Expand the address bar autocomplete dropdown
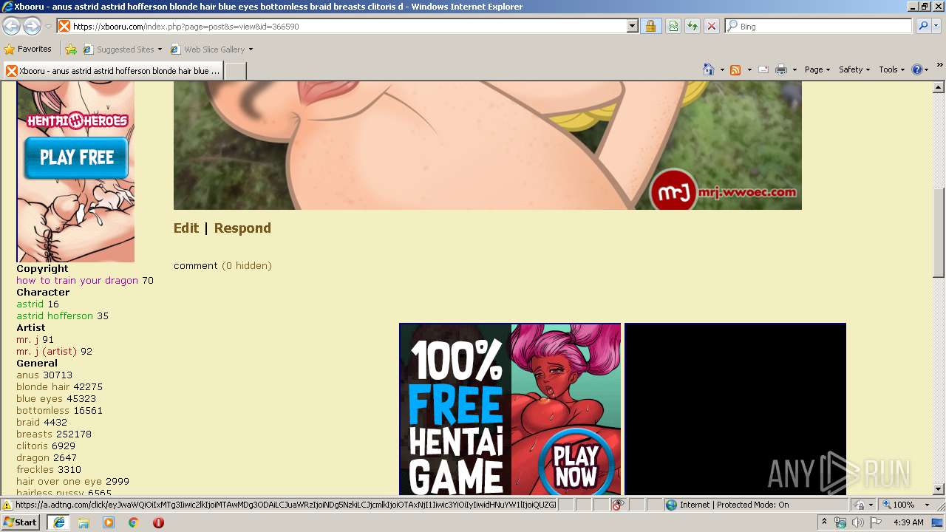Screen dimensions: 946x532 click(632, 26)
